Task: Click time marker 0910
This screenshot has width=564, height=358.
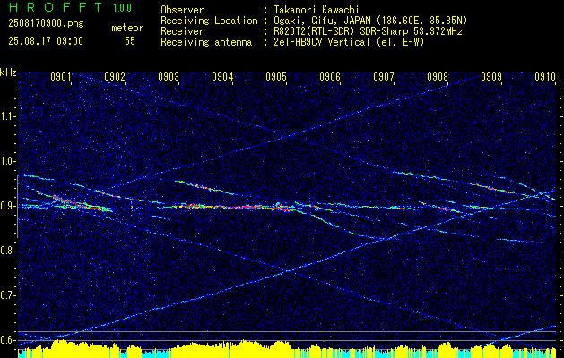Action: pos(545,76)
